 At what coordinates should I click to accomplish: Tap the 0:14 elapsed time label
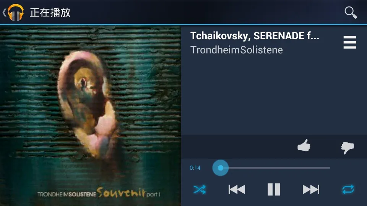(195, 168)
